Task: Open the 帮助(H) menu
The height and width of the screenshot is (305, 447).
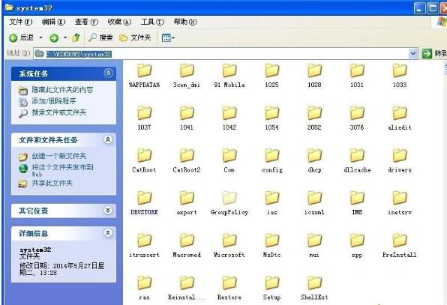Action: (185, 22)
